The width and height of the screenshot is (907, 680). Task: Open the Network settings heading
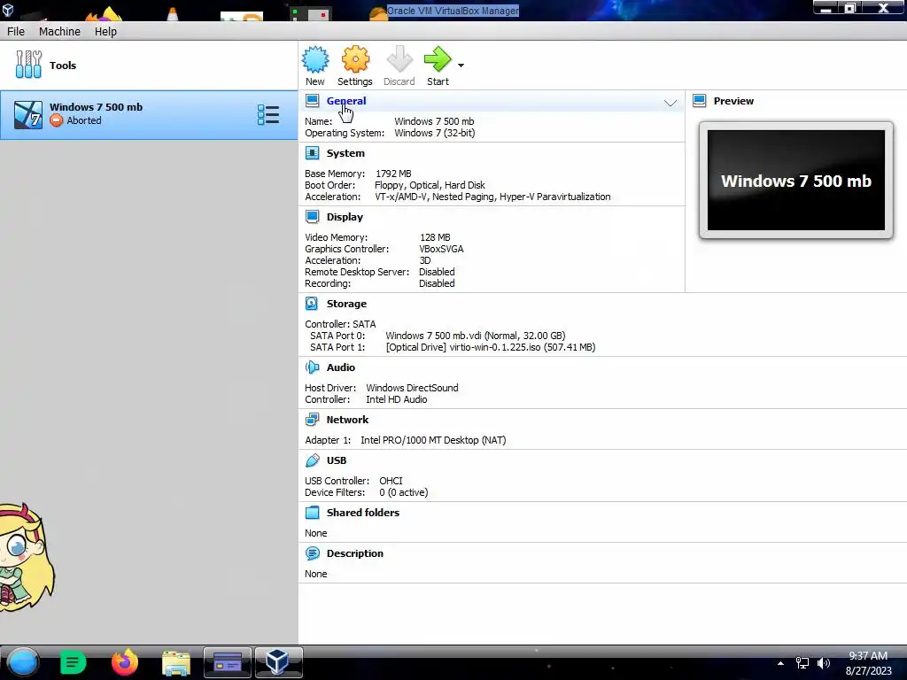tap(347, 420)
